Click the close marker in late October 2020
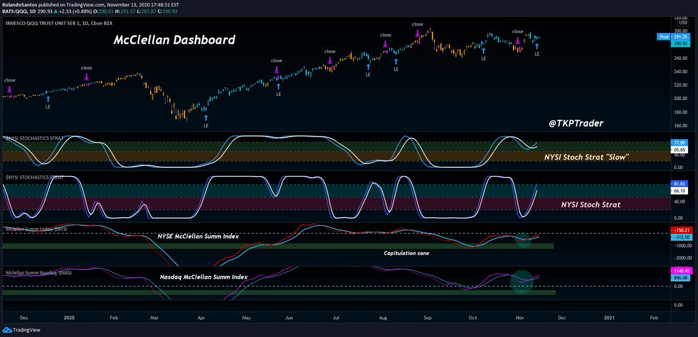This screenshot has width=698, height=337. pos(518,40)
